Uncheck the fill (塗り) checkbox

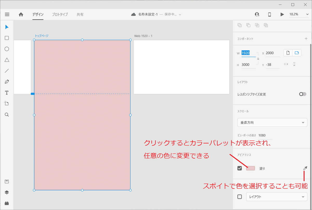tap(240, 168)
